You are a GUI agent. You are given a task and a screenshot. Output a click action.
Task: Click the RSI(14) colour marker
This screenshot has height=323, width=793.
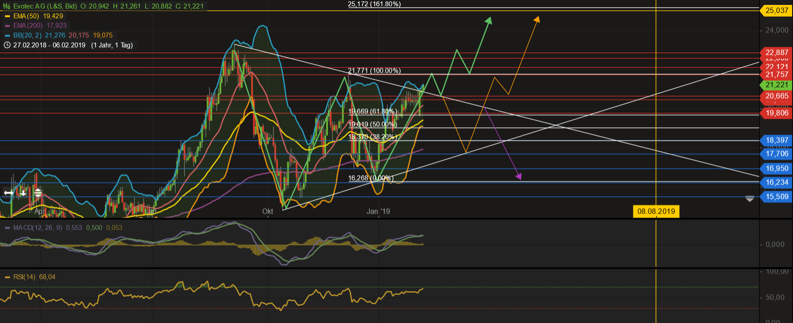click(x=7, y=277)
